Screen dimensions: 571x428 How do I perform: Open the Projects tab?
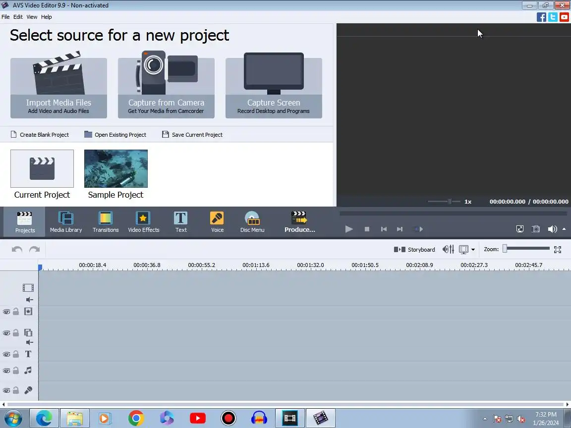[25, 222]
